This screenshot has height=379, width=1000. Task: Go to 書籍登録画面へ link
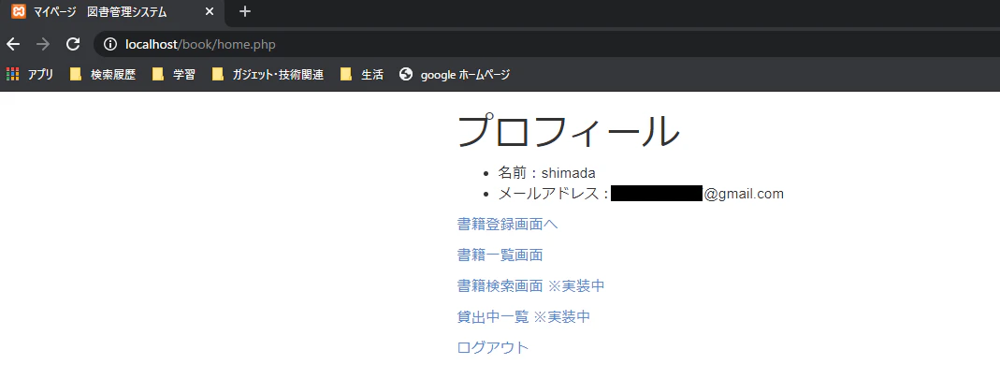click(x=508, y=224)
